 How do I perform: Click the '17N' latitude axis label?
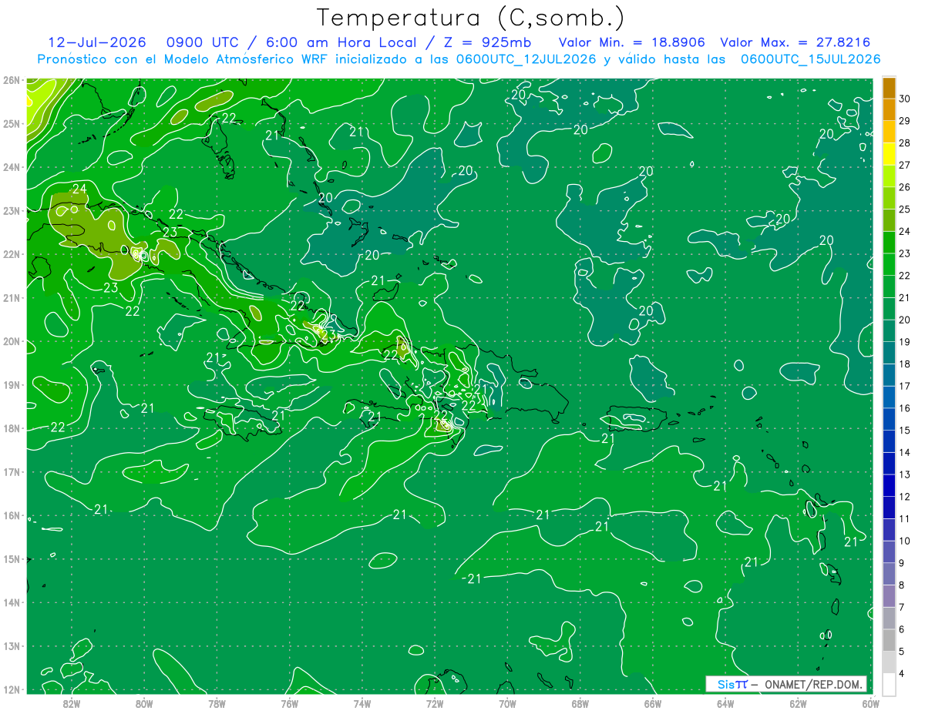pos(11,471)
